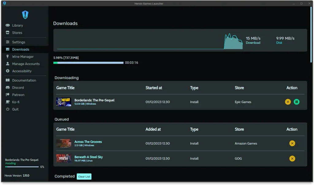Click the download progress bar
This screenshot has height=185, width=314.
coord(88,63)
